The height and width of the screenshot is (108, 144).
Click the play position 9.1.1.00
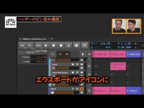coord(124,43)
